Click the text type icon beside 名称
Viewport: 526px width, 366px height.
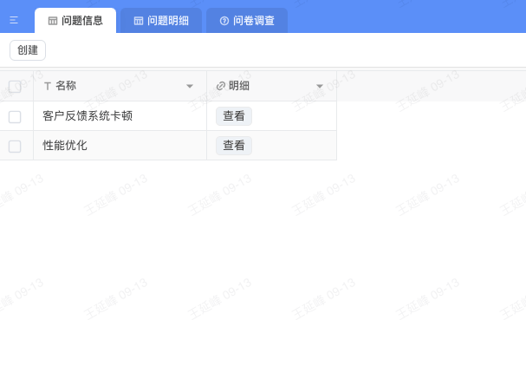click(x=48, y=86)
